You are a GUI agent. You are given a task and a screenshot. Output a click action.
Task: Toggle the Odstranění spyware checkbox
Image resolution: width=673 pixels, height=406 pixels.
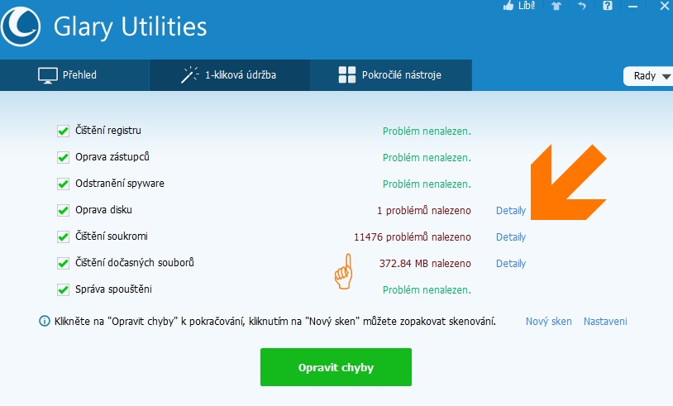pos(63,184)
